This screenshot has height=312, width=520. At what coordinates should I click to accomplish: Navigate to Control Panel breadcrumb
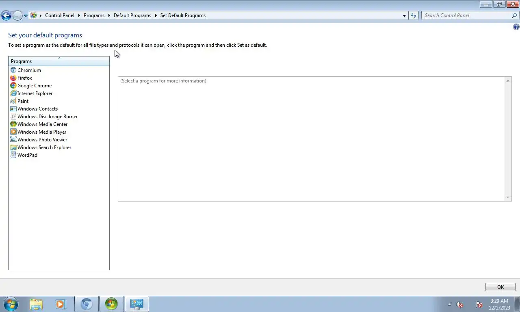[x=60, y=15]
